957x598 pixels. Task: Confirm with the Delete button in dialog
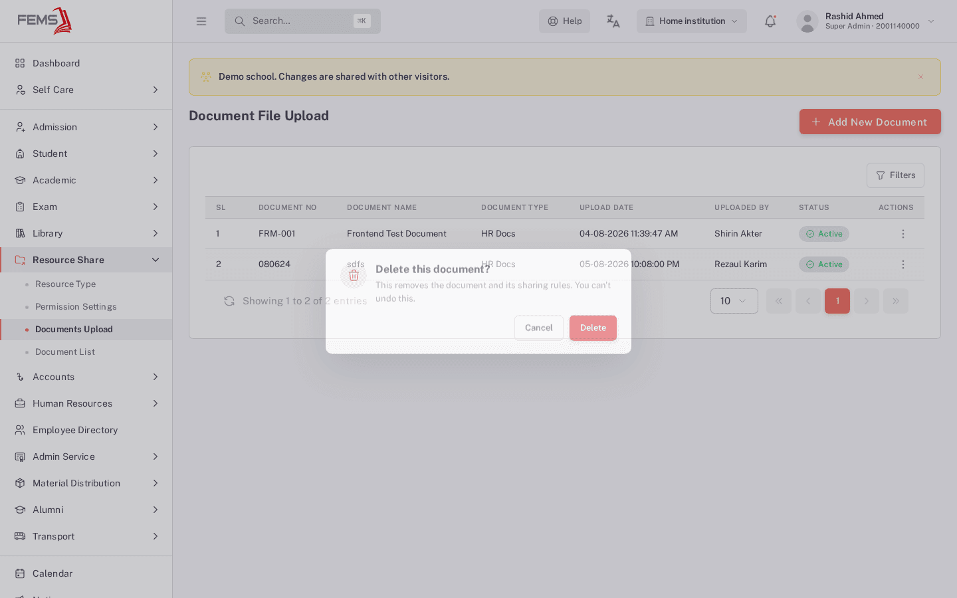tap(593, 328)
